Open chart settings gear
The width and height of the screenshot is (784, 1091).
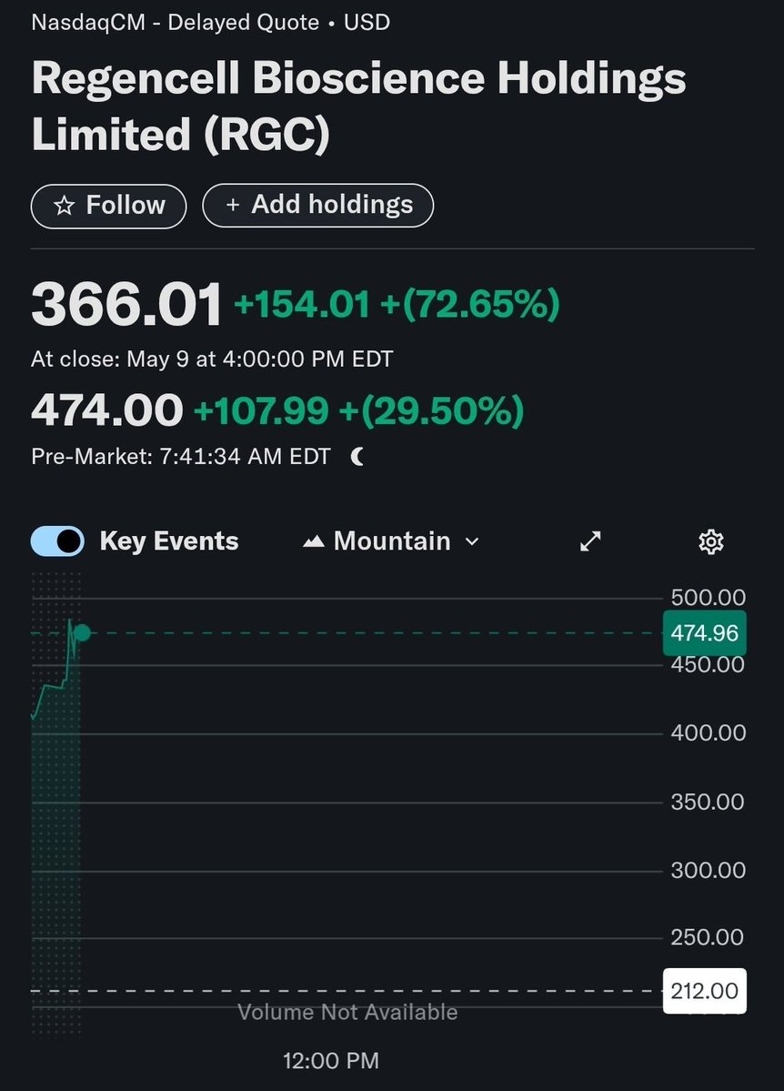coord(711,541)
